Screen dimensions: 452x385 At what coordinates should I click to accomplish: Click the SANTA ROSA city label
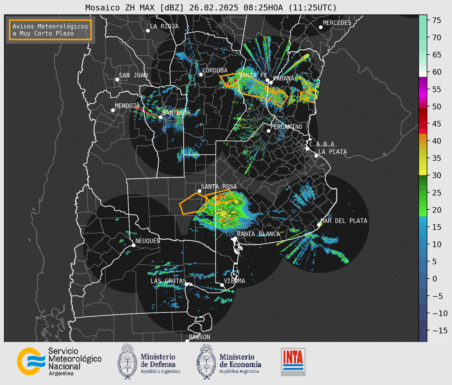click(x=219, y=186)
